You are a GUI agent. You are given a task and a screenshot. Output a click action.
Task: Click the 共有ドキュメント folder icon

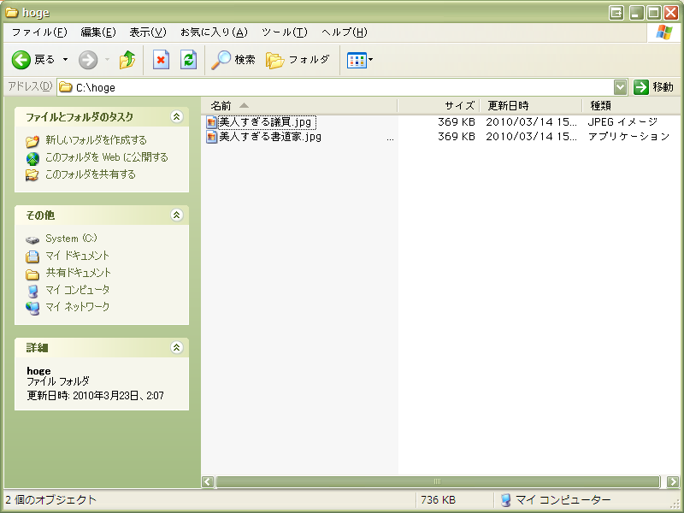pyautogui.click(x=32, y=274)
